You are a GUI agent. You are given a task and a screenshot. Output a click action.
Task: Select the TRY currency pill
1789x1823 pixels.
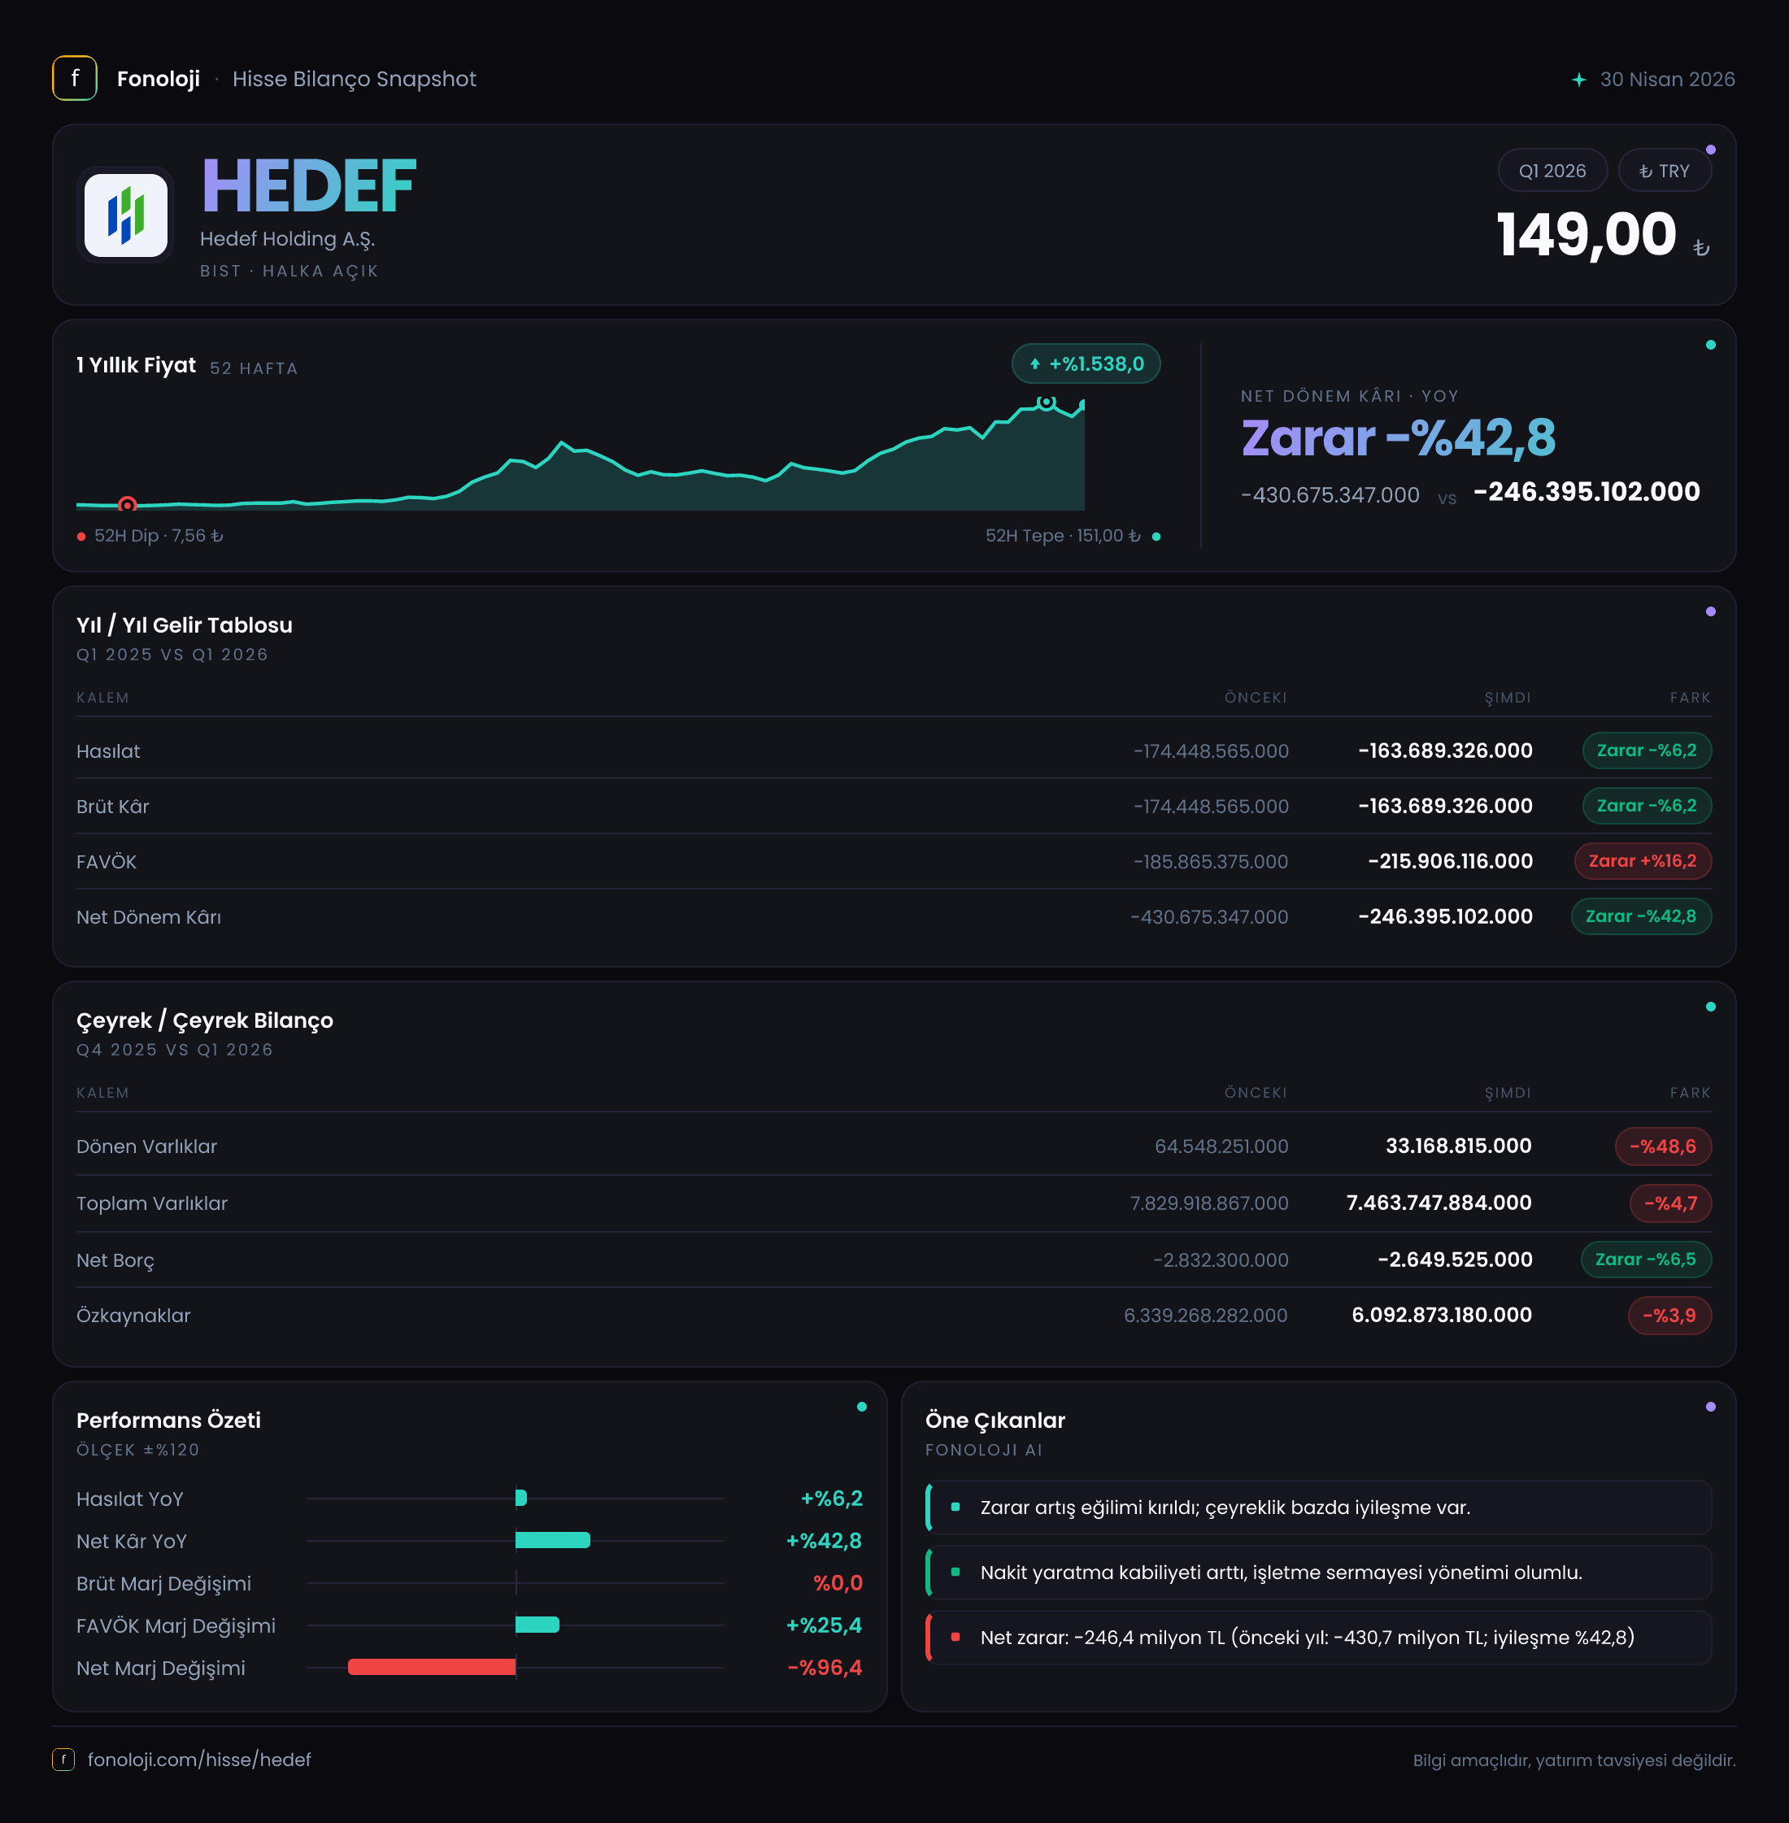[1664, 171]
